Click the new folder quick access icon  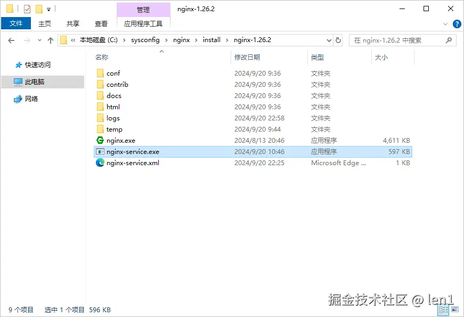click(39, 9)
